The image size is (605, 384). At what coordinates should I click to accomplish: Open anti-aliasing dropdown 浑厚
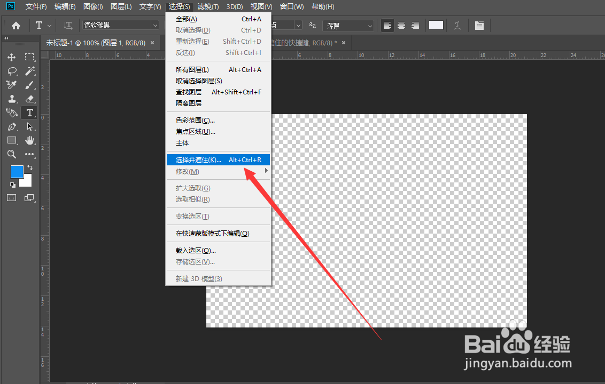click(x=348, y=26)
